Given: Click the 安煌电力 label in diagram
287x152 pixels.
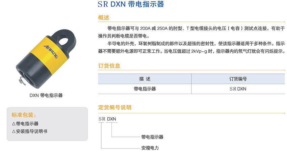Looking at the screenshot, I should pyautogui.click(x=150, y=148).
